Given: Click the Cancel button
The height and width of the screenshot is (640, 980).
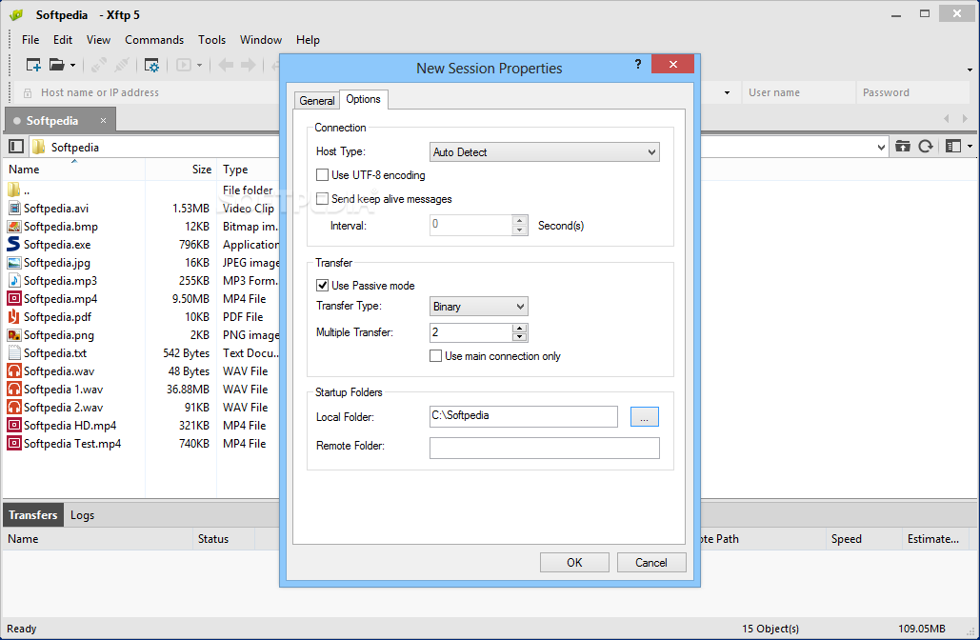Looking at the screenshot, I should click(x=651, y=563).
